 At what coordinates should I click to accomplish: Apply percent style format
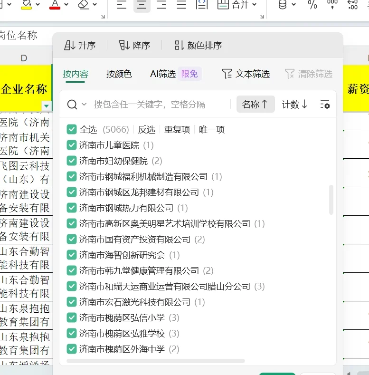(x=312, y=4)
